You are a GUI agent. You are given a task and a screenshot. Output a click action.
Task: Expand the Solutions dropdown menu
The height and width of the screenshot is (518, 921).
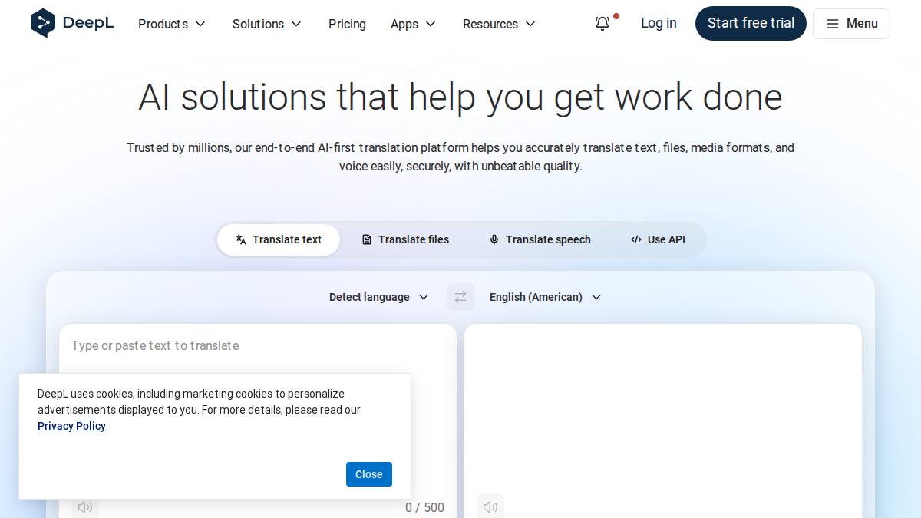[267, 24]
